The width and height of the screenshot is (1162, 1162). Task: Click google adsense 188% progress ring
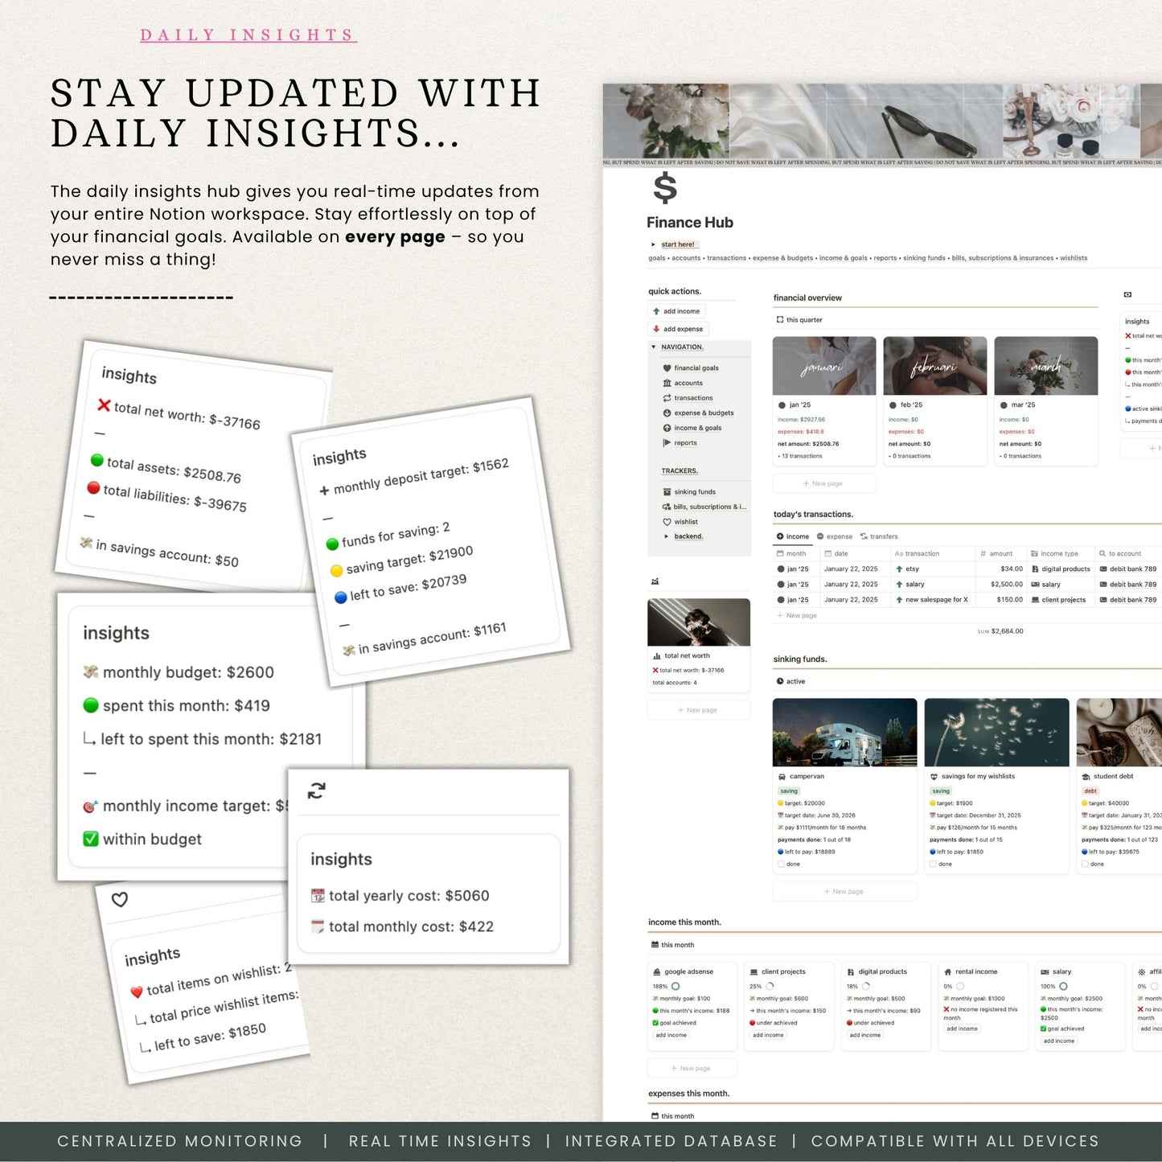click(675, 987)
